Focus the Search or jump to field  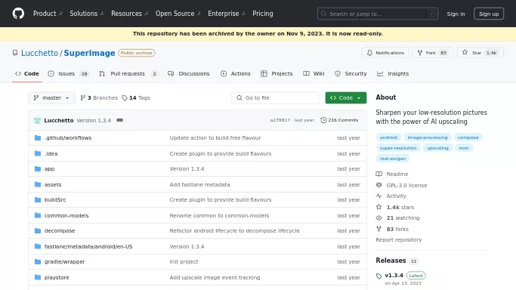coord(378,14)
